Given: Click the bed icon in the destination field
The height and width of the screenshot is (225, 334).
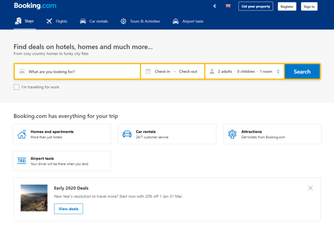Looking at the screenshot, I should (x=22, y=71).
